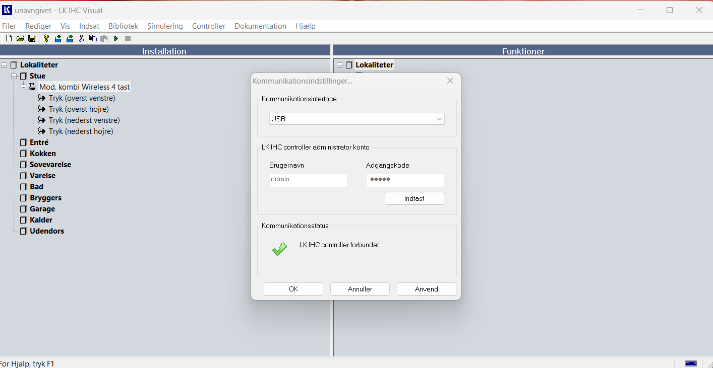
Task: Click the room icon beside Stue
Action: 23,76
